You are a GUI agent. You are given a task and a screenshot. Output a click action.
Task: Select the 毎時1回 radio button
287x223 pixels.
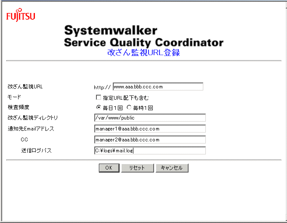[x=129, y=107]
